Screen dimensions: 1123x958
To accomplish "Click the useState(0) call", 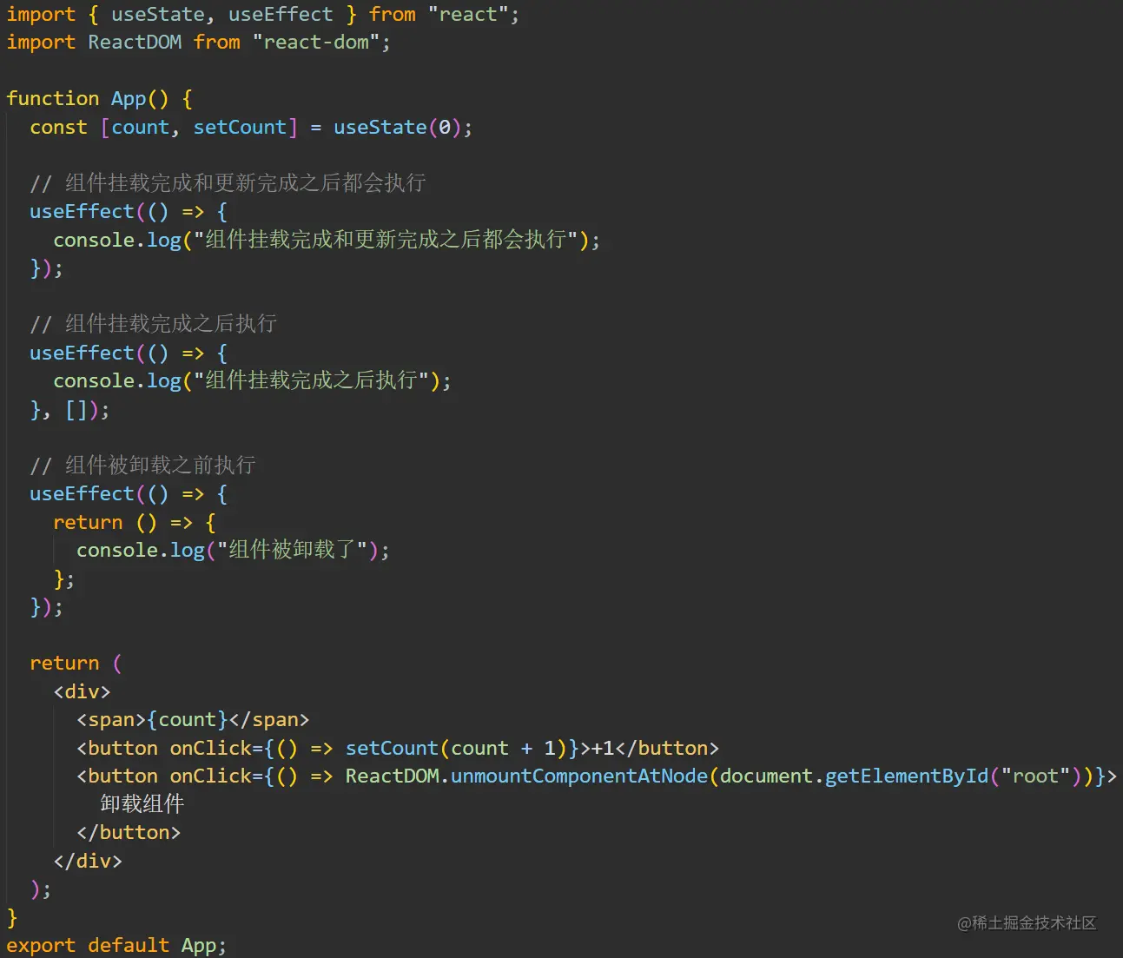I will (398, 127).
